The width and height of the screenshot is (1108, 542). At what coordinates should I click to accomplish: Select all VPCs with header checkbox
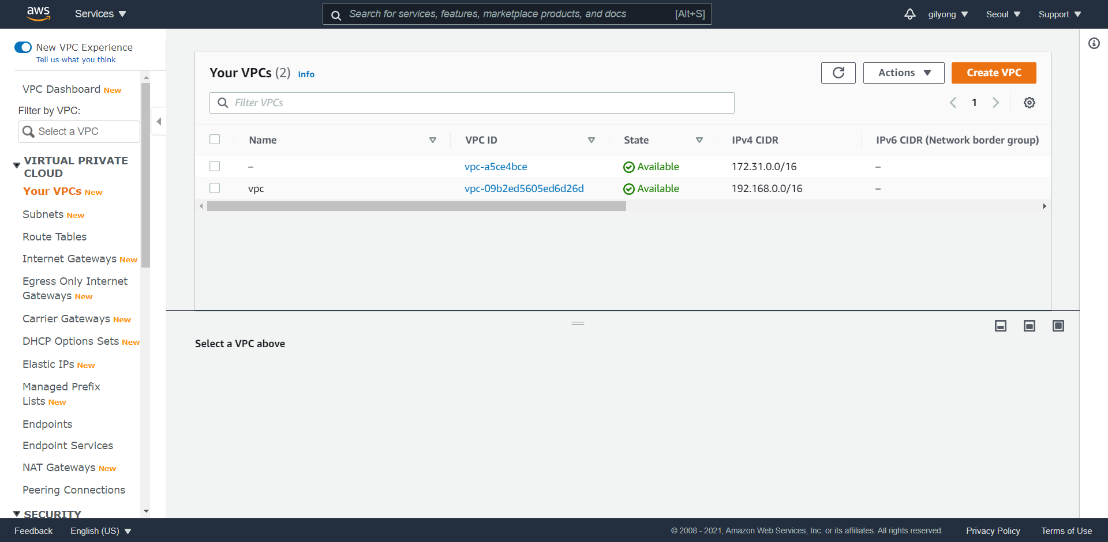[215, 140]
